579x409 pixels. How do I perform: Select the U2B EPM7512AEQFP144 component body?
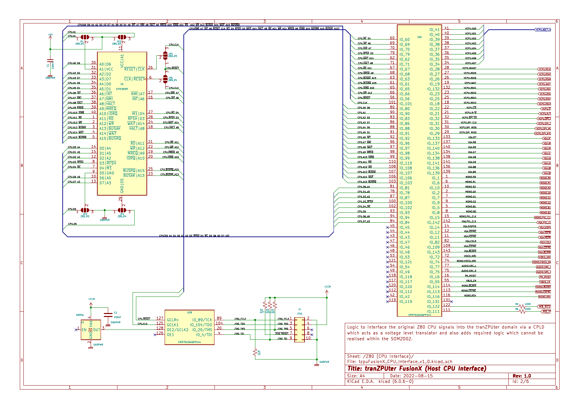click(x=189, y=327)
